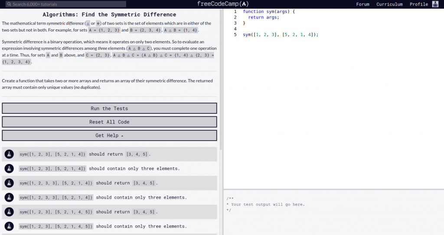Screen dimensions: 444x235
Task: Focus the Search 6,000+ tutorials field
Action: tap(66, 4)
